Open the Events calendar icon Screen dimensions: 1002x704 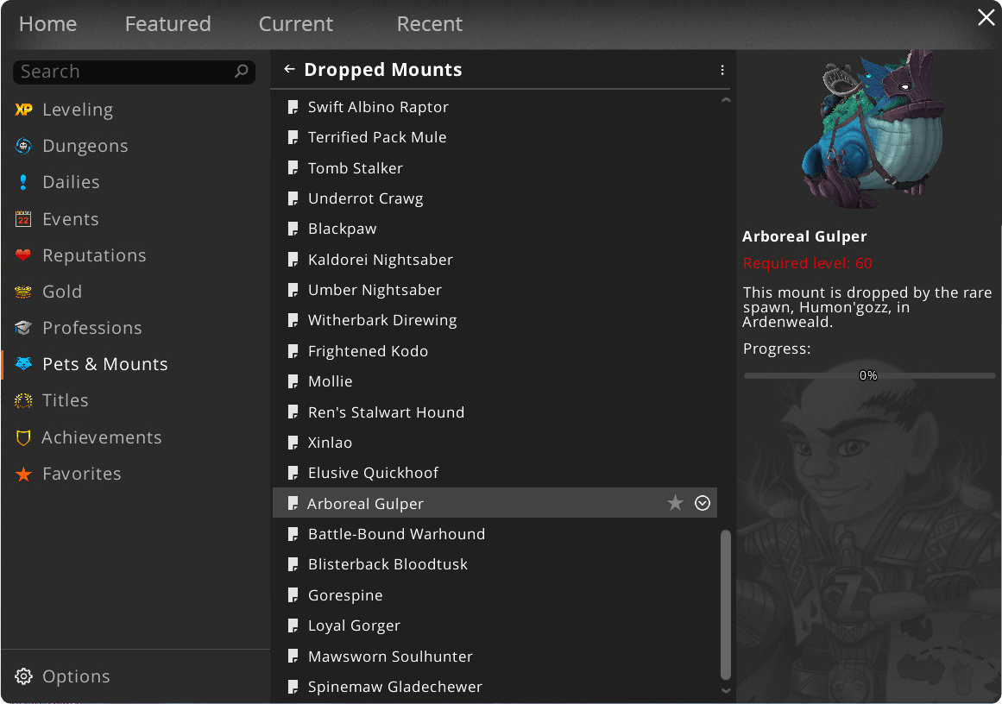click(23, 219)
